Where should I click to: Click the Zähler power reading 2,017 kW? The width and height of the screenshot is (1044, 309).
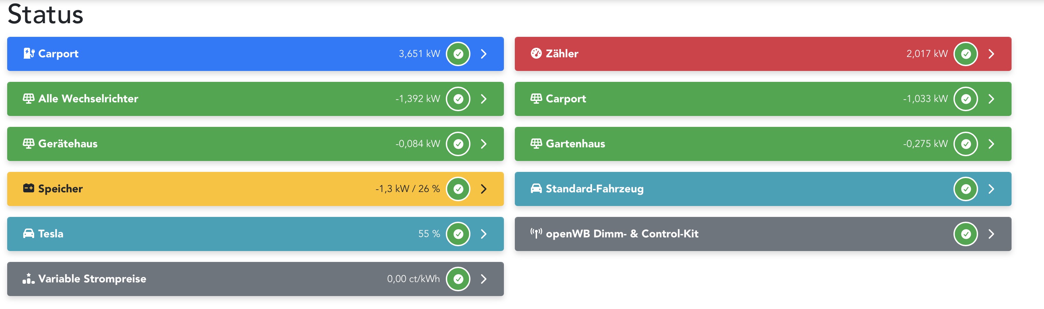[927, 54]
